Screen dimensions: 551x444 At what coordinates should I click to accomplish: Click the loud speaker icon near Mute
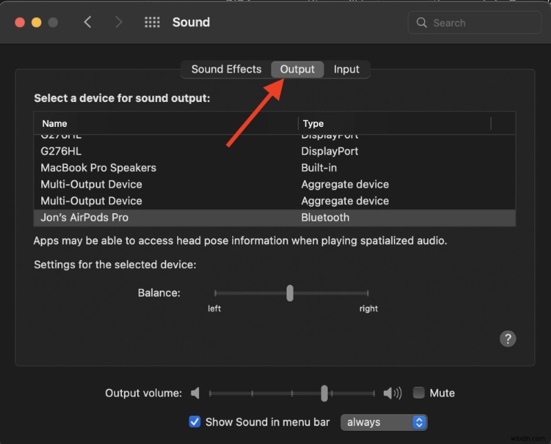[393, 393]
